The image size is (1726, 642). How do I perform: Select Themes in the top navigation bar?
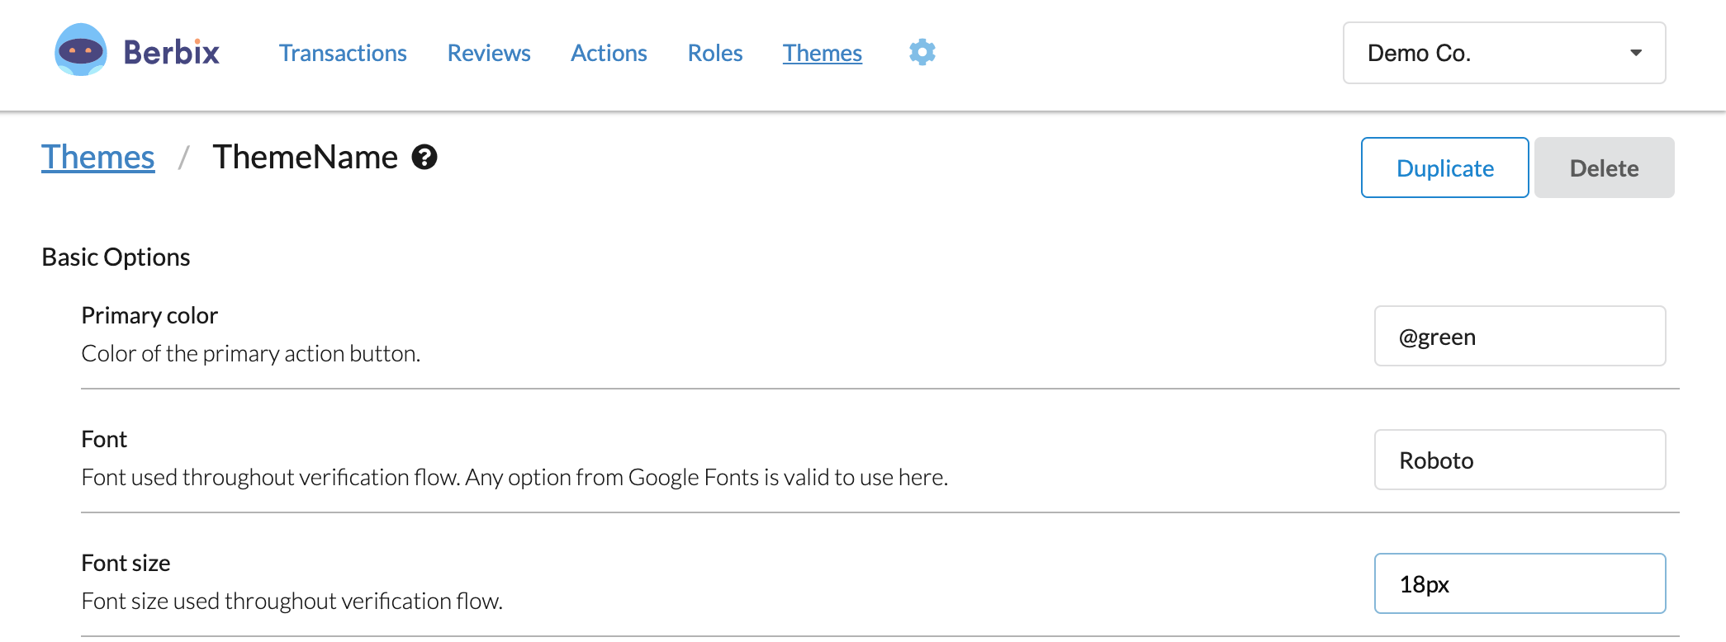pyautogui.click(x=822, y=53)
